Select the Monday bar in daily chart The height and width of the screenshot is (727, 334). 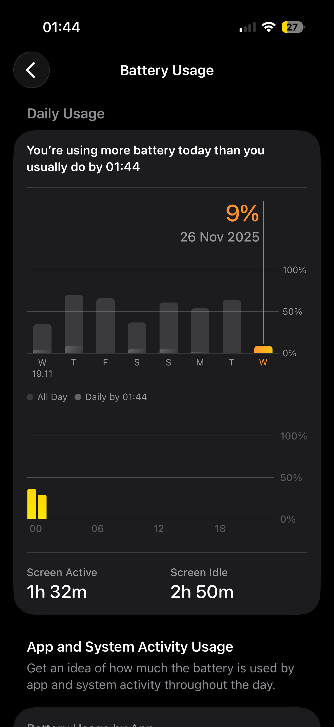click(x=200, y=331)
